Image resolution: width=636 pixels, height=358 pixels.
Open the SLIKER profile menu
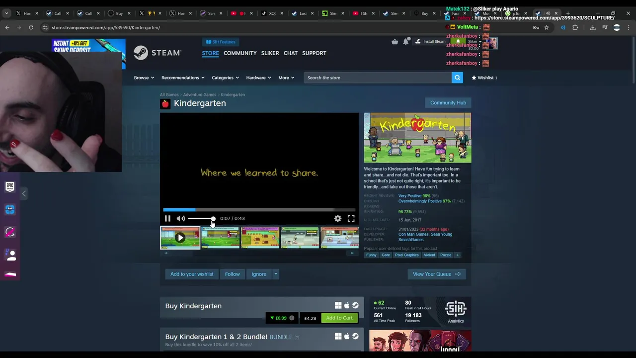pyautogui.click(x=270, y=53)
